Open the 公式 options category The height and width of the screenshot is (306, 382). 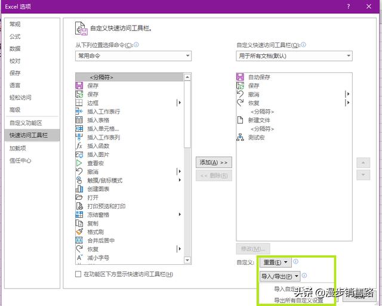32,36
